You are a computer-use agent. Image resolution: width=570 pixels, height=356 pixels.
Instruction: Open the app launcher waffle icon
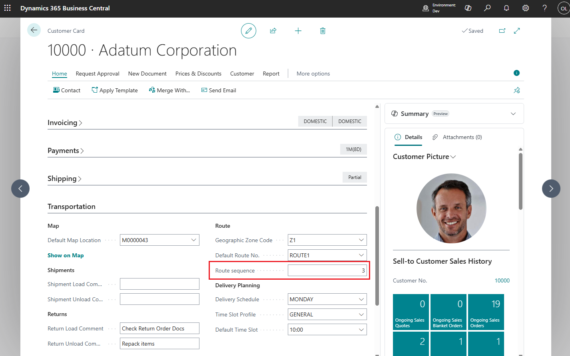tap(8, 8)
